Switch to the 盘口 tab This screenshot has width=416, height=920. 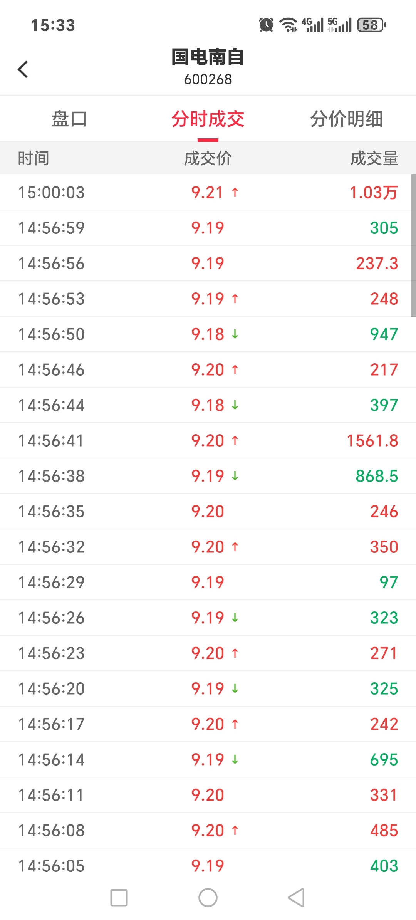pos(69,119)
